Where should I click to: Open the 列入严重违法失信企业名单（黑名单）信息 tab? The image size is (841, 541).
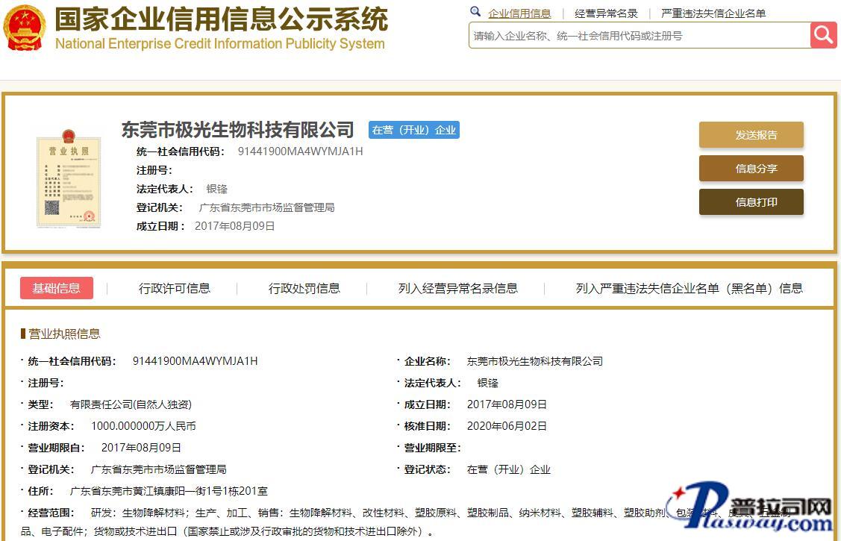(689, 288)
